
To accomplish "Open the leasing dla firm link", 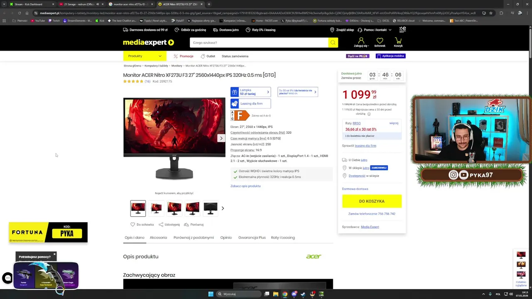I will click(365, 146).
